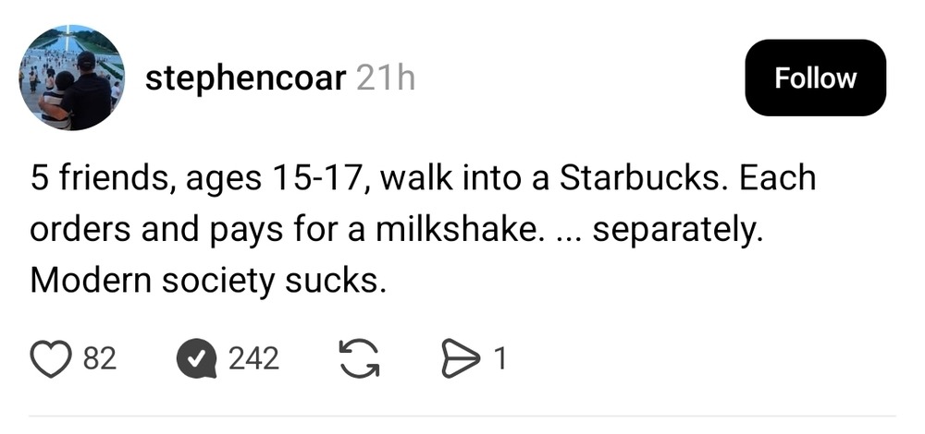Click the share count of 1

(500, 358)
